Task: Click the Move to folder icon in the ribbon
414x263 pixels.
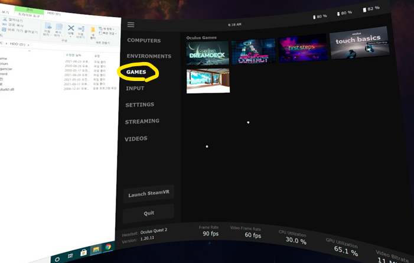Action: pyautogui.click(x=48, y=26)
